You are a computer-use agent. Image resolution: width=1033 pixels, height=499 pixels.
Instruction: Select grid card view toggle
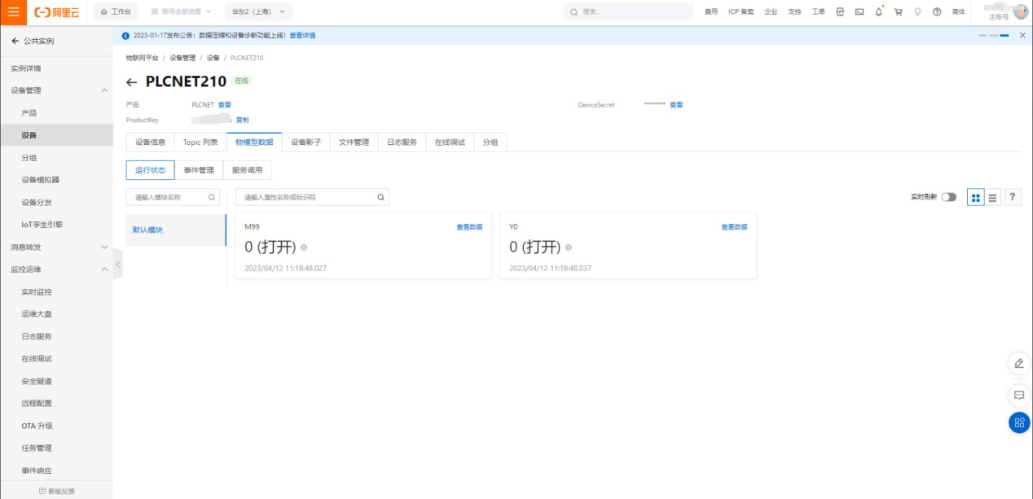[976, 197]
